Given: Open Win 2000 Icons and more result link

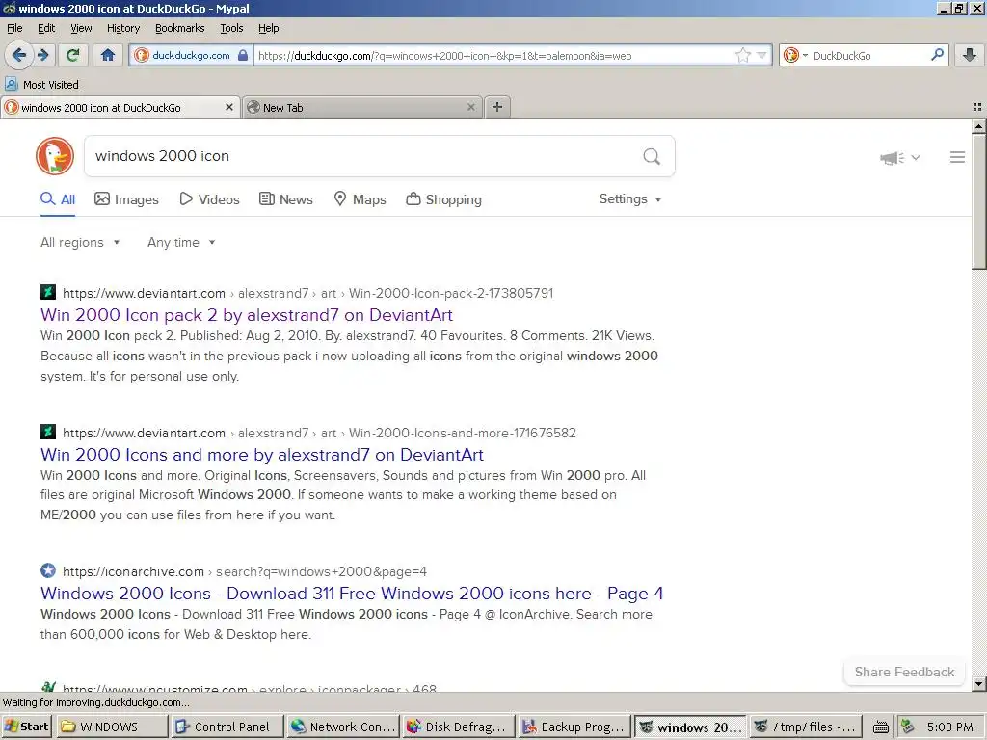Looking at the screenshot, I should [x=262, y=455].
